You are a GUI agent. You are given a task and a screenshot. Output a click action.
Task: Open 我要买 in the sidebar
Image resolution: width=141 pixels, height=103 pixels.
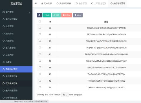(16, 62)
